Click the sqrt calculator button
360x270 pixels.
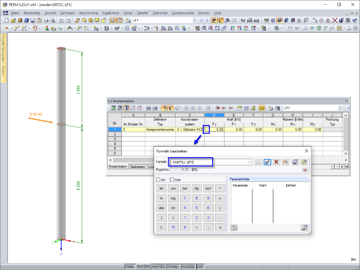tap(208, 188)
